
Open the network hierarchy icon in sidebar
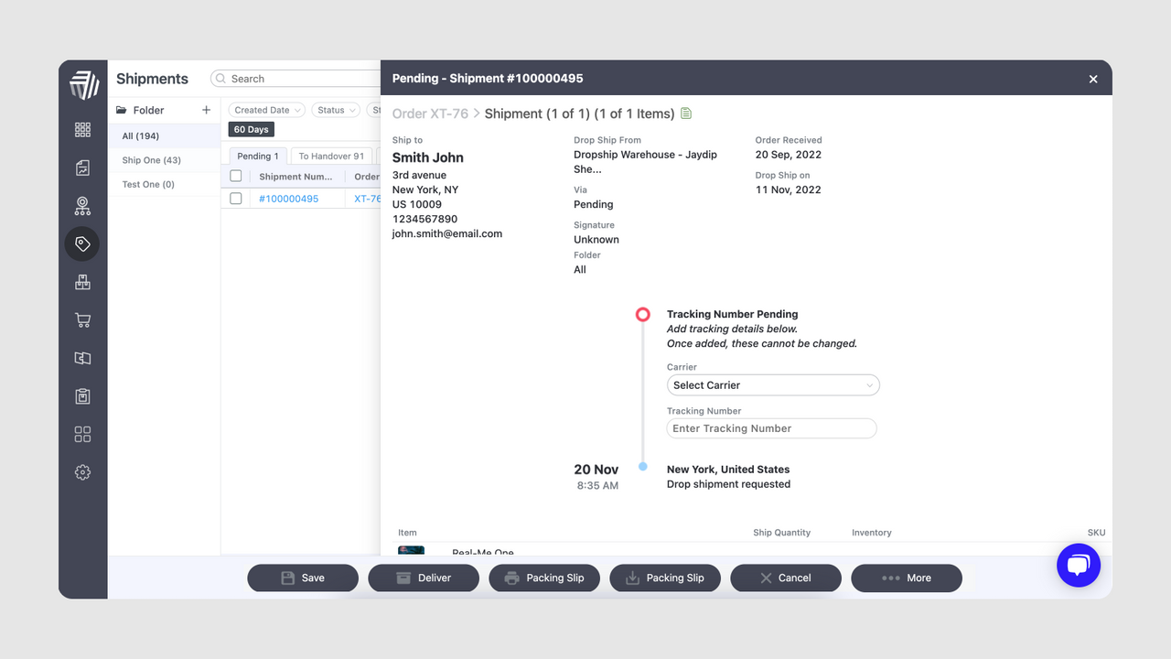click(x=83, y=206)
